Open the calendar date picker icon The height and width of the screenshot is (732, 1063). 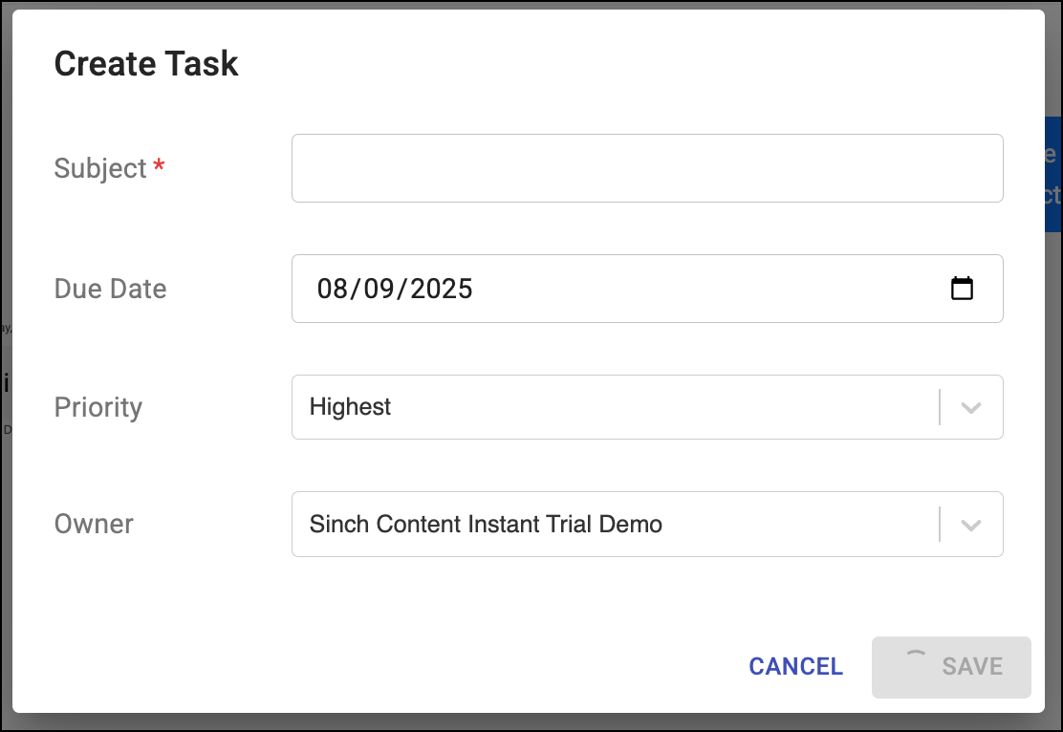[964, 288]
